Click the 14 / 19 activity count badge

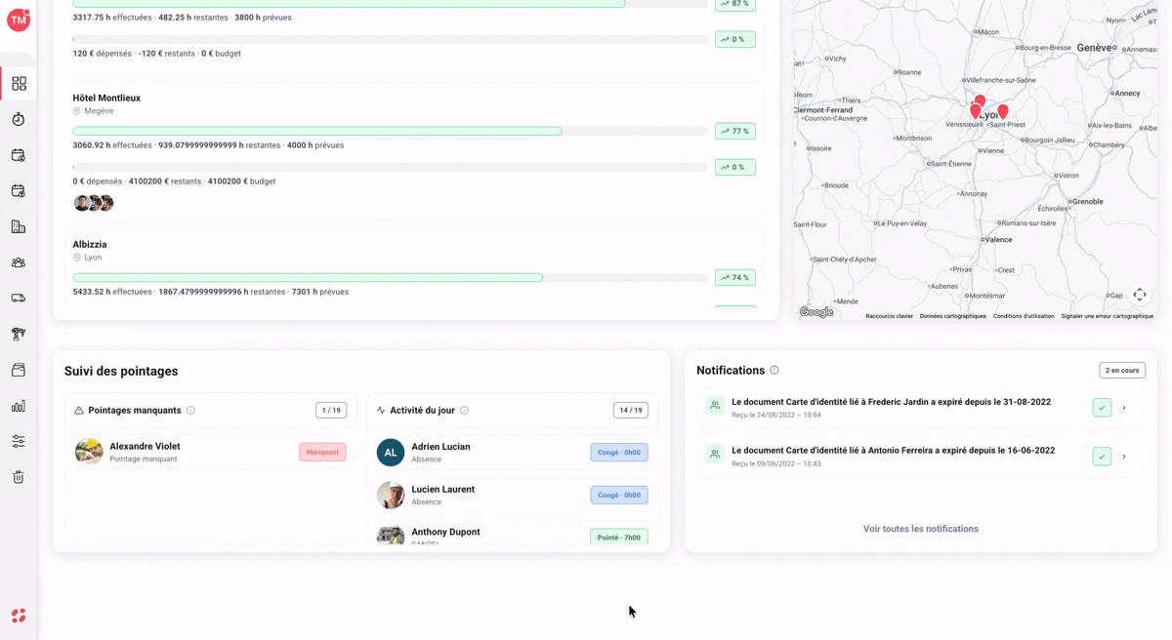(x=631, y=411)
